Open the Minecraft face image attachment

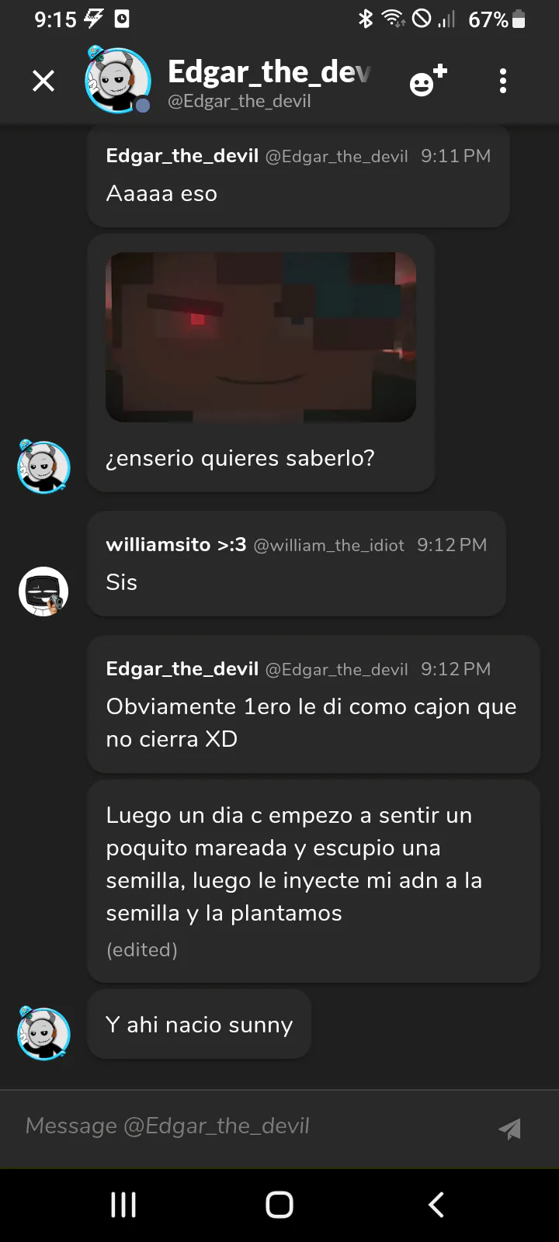pos(261,337)
